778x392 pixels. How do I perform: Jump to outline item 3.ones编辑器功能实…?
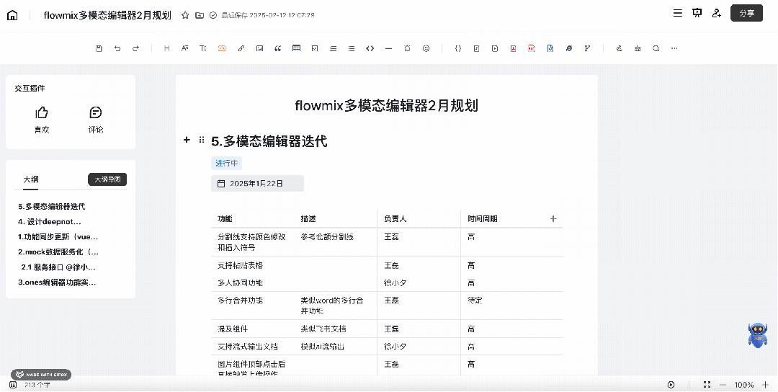(57, 282)
